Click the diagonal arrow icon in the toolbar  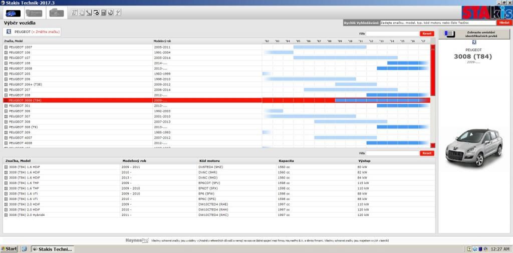(89, 12)
